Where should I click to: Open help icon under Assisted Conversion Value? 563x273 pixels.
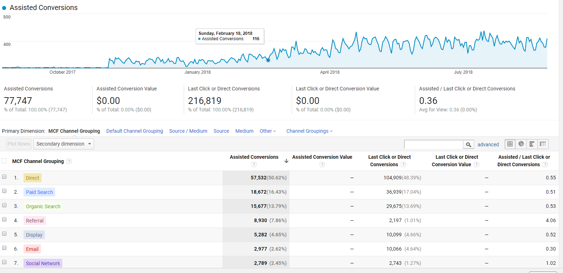pyautogui.click(x=322, y=164)
